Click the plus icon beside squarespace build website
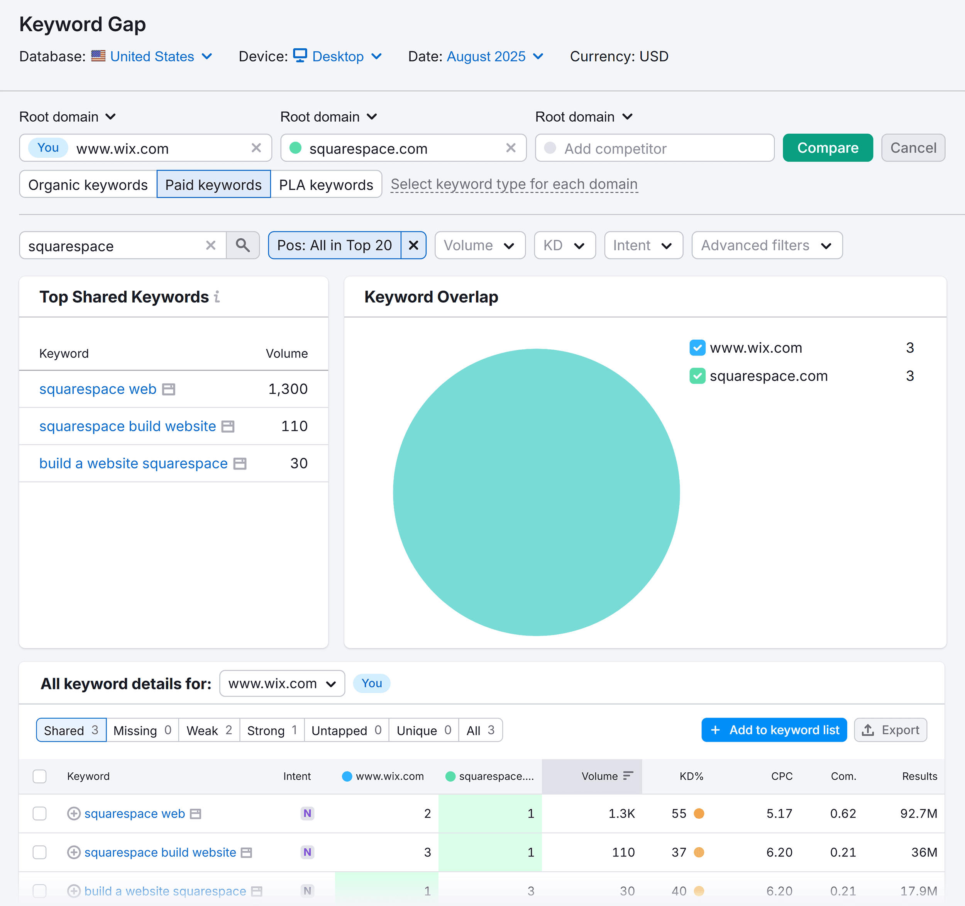The image size is (965, 906). pos(74,852)
